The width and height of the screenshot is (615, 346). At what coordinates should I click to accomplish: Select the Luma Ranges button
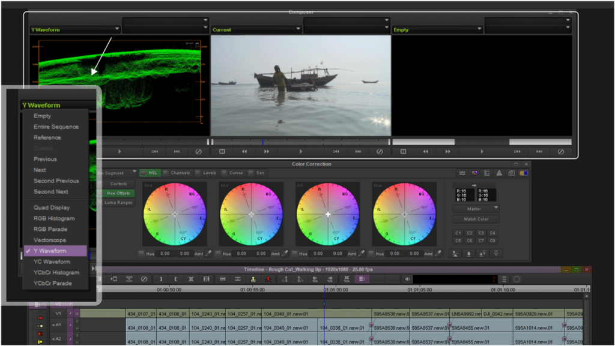118,203
